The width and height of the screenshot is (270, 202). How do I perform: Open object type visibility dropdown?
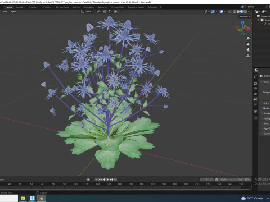tap(207, 12)
